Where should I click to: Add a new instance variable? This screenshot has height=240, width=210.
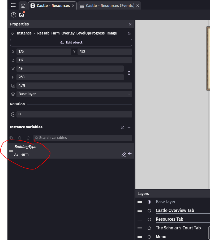[129, 127]
